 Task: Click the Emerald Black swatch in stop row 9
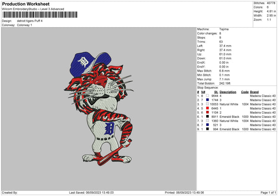click(208, 129)
